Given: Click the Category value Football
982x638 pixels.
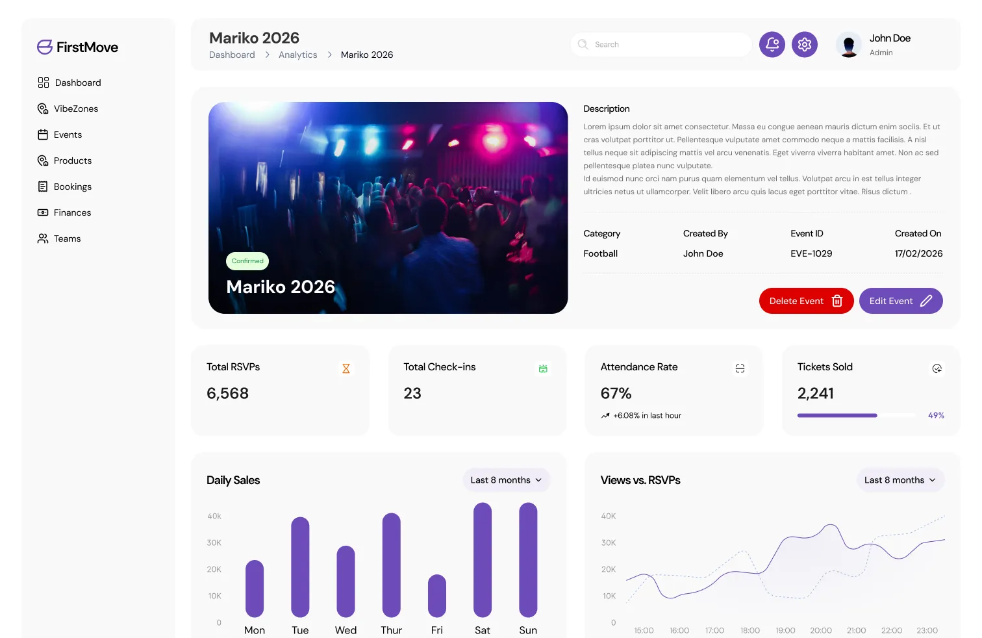Looking at the screenshot, I should point(600,253).
